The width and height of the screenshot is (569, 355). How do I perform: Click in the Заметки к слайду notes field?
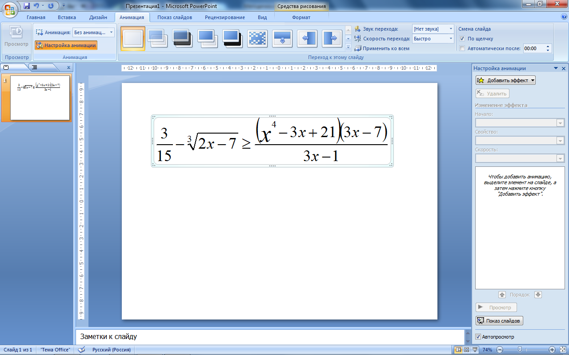click(x=269, y=337)
